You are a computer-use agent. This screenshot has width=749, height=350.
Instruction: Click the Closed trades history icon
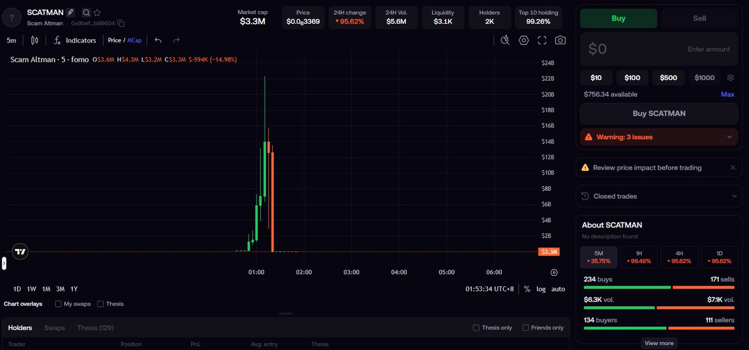click(x=585, y=196)
